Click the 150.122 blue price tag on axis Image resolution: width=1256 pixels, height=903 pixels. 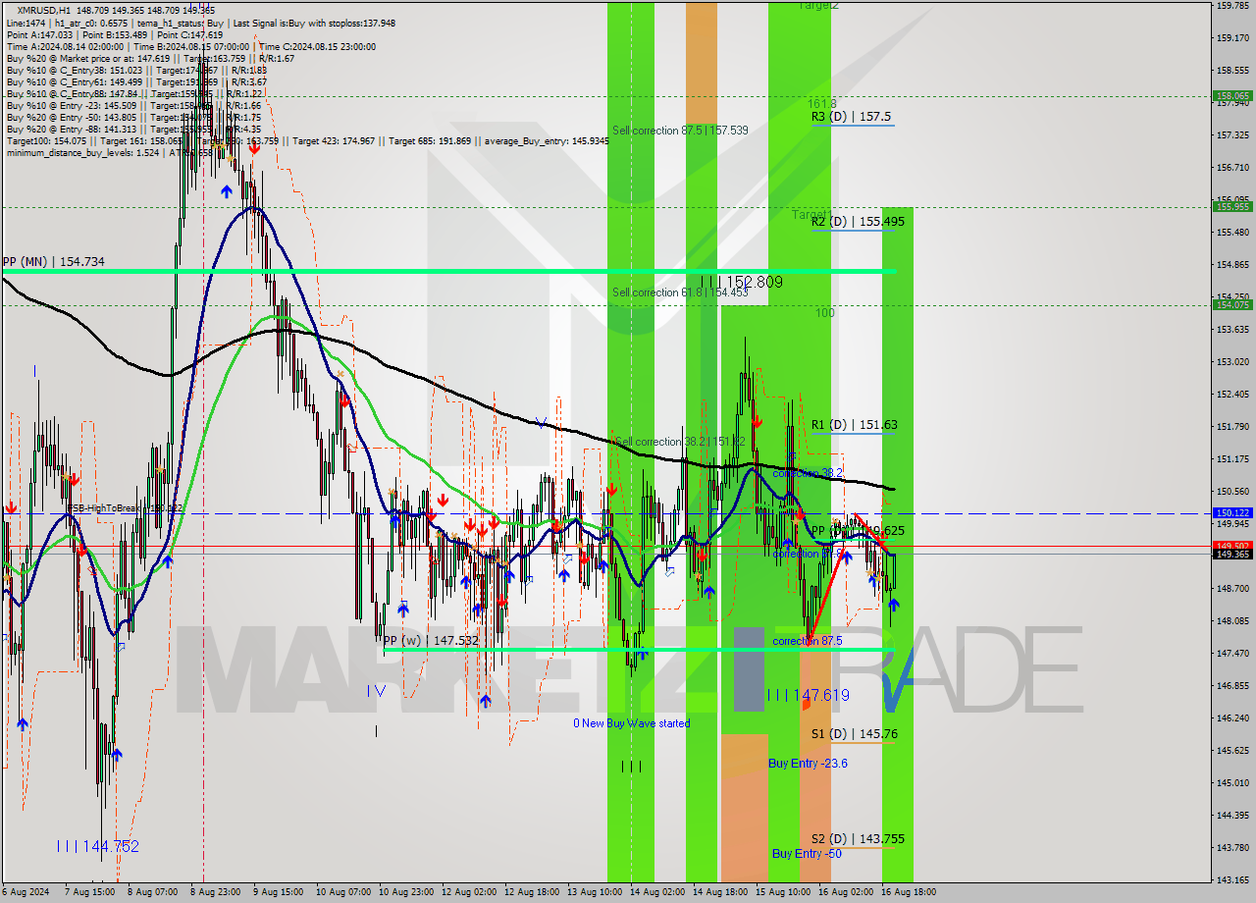[x=1232, y=512]
